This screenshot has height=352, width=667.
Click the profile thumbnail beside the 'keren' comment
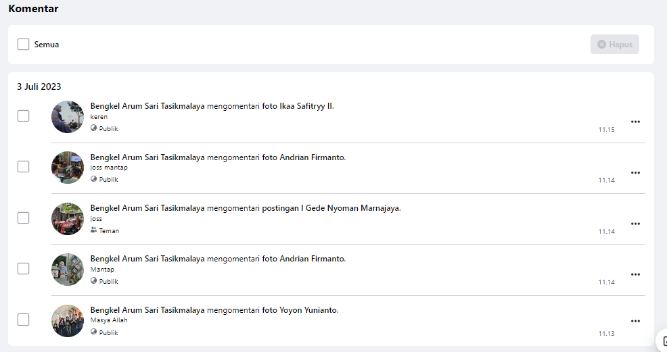pyautogui.click(x=68, y=117)
